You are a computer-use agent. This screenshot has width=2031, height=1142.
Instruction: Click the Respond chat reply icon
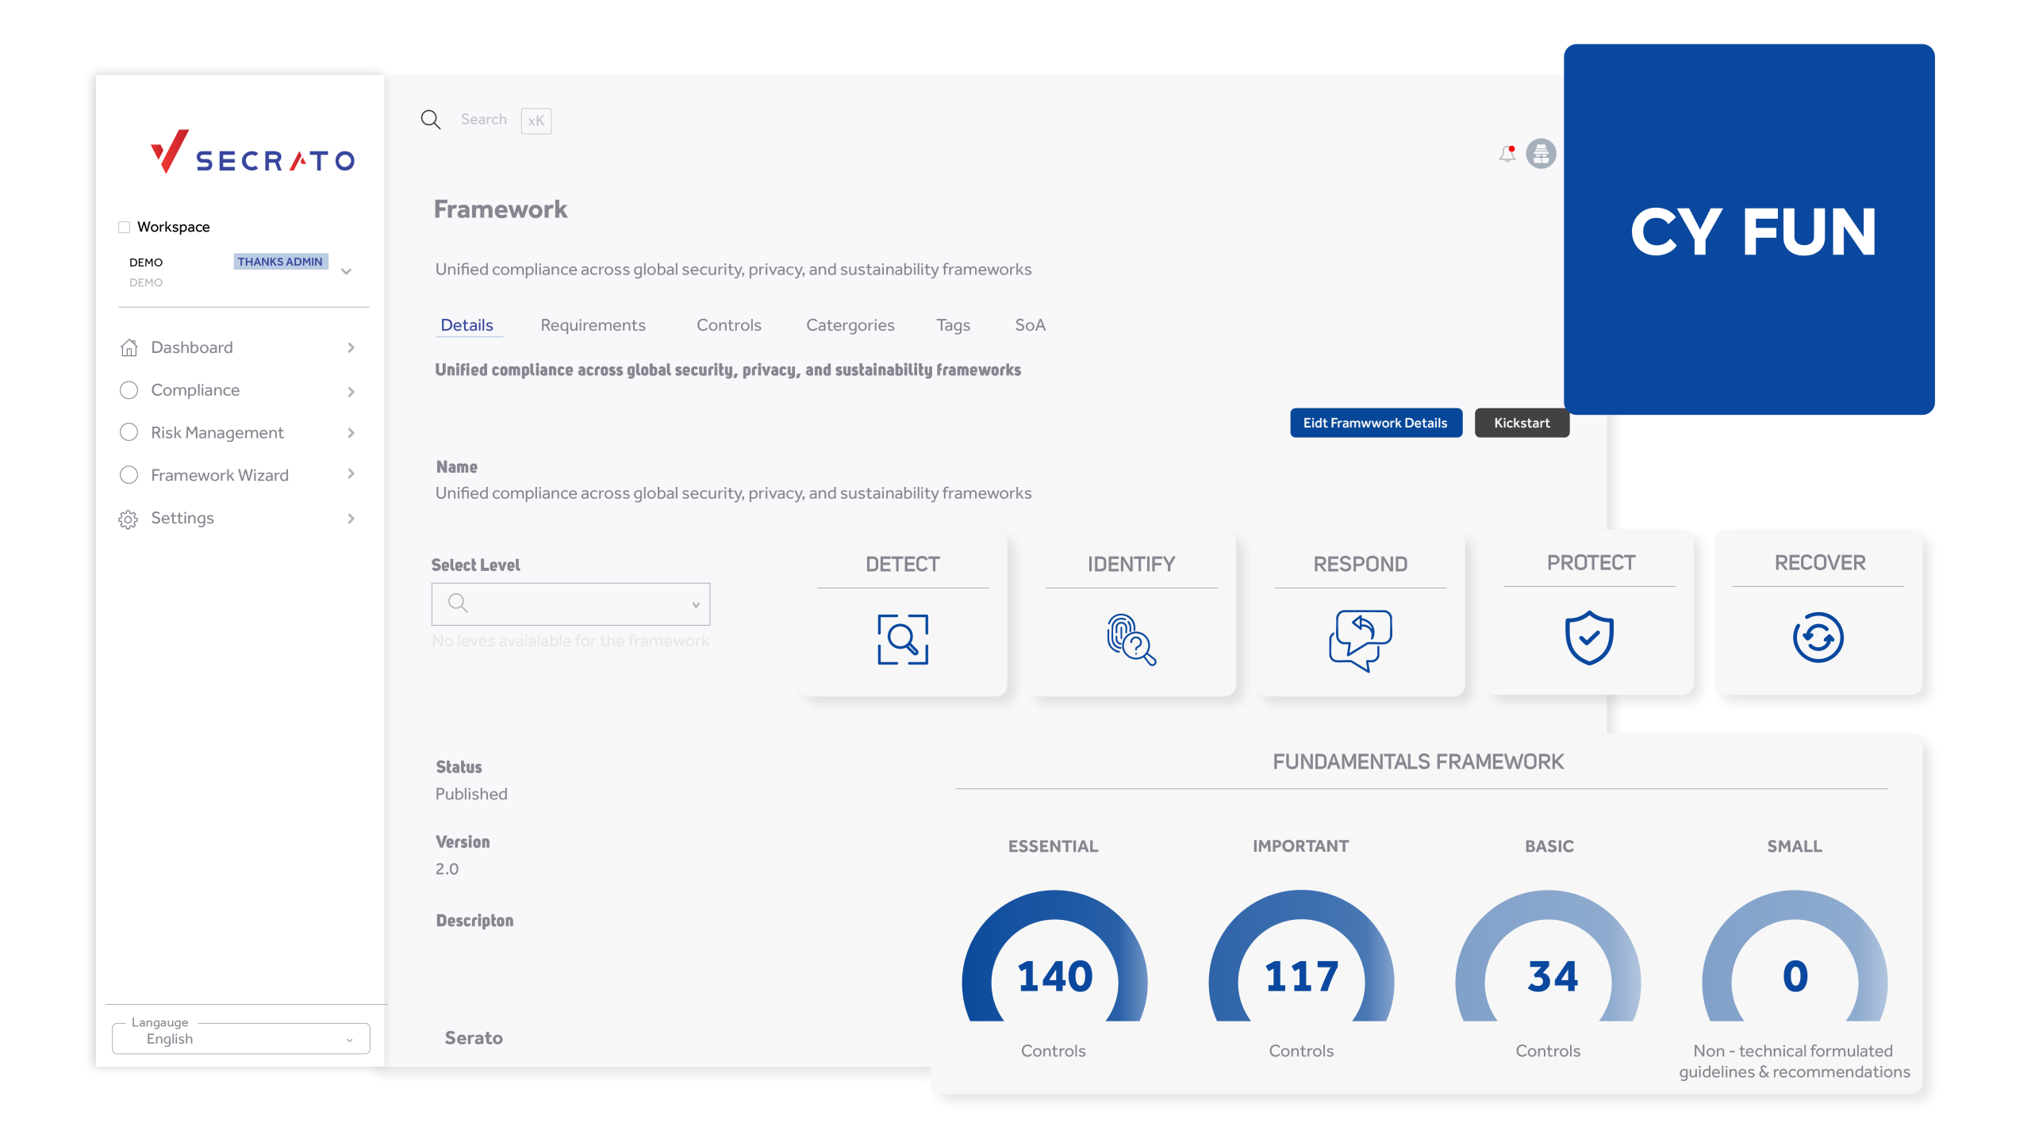pyautogui.click(x=1360, y=639)
